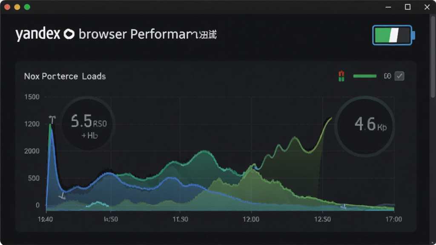The height and width of the screenshot is (245, 436).
Task: Click the 4.6 Kp circular gauge
Action: tap(365, 126)
